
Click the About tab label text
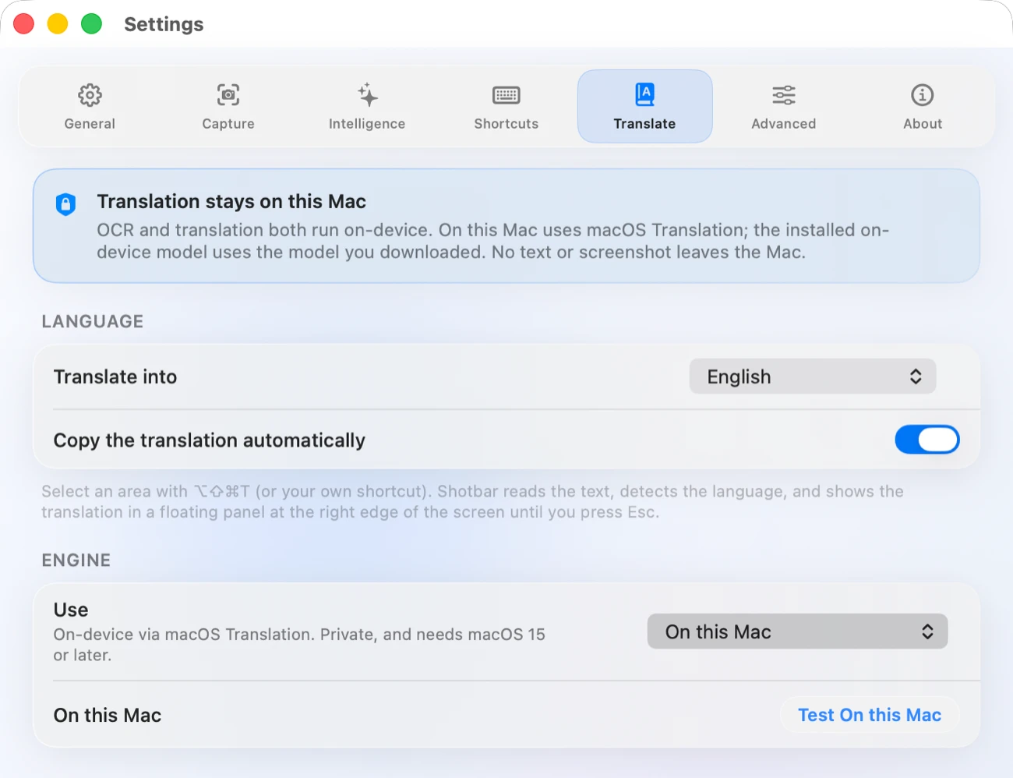click(923, 124)
